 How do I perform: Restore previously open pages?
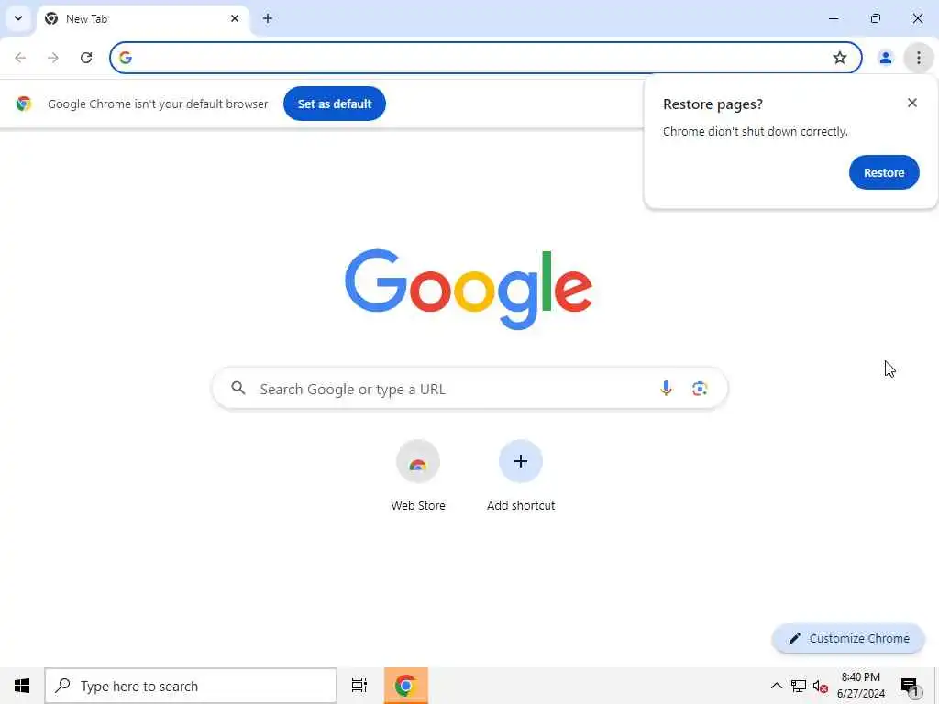click(x=884, y=172)
